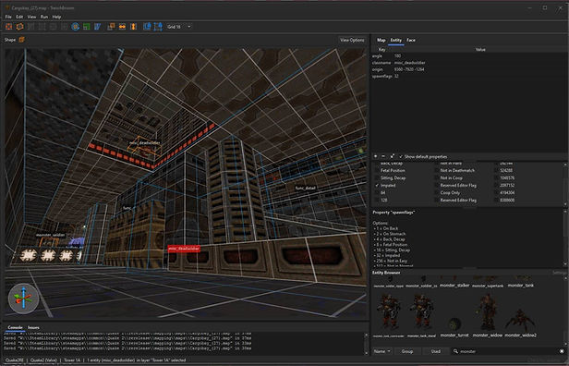The height and width of the screenshot is (366, 569).
Task: Open the View Options dropdown
Action: click(x=352, y=40)
